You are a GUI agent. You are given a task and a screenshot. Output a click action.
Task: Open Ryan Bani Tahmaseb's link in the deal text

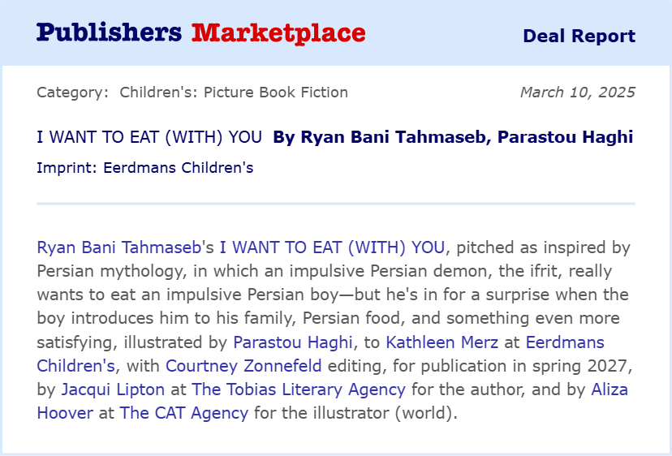118,247
